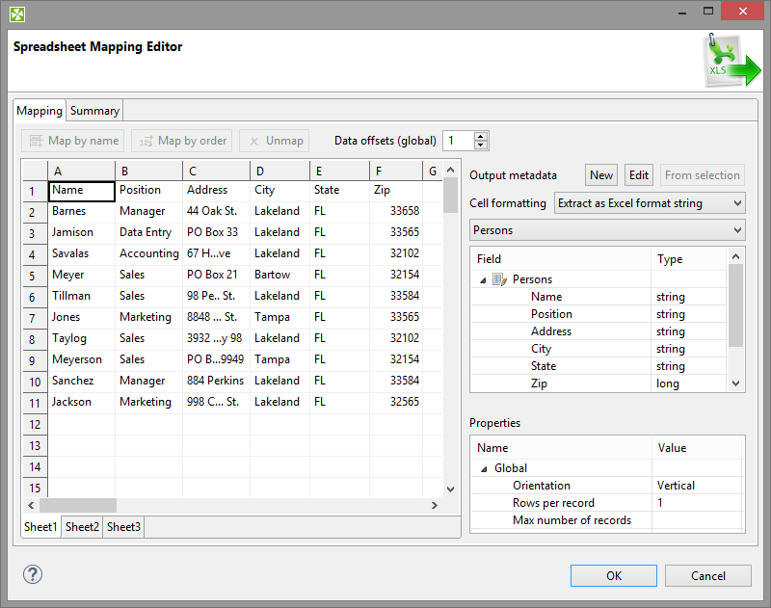The width and height of the screenshot is (771, 608).
Task: Click Map by name button
Action: [x=73, y=141]
